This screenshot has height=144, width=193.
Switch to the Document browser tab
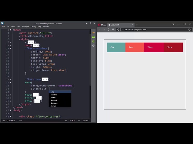[x=121, y=25]
